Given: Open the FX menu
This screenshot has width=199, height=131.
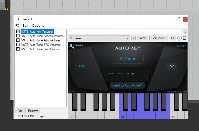Looking at the screenshot, I should coord(17,26).
